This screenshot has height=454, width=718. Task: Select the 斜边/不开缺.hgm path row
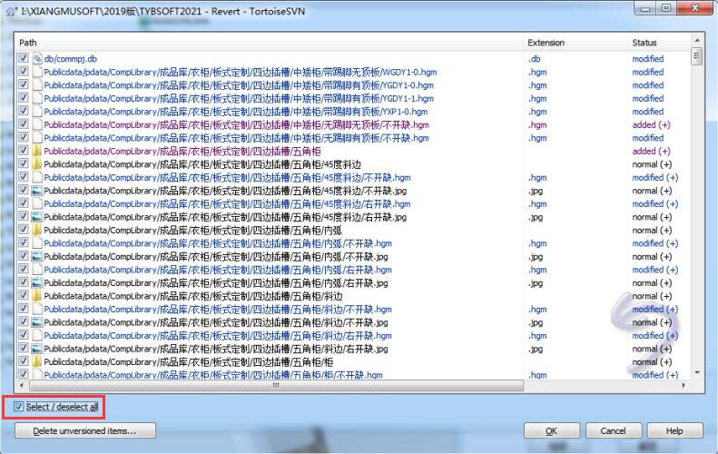[218, 310]
